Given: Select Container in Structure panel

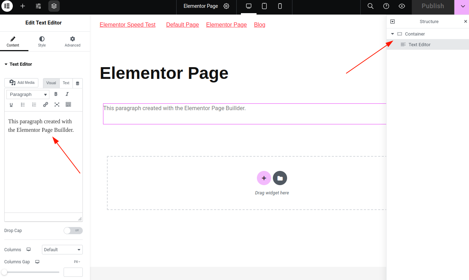Looking at the screenshot, I should click(x=415, y=34).
